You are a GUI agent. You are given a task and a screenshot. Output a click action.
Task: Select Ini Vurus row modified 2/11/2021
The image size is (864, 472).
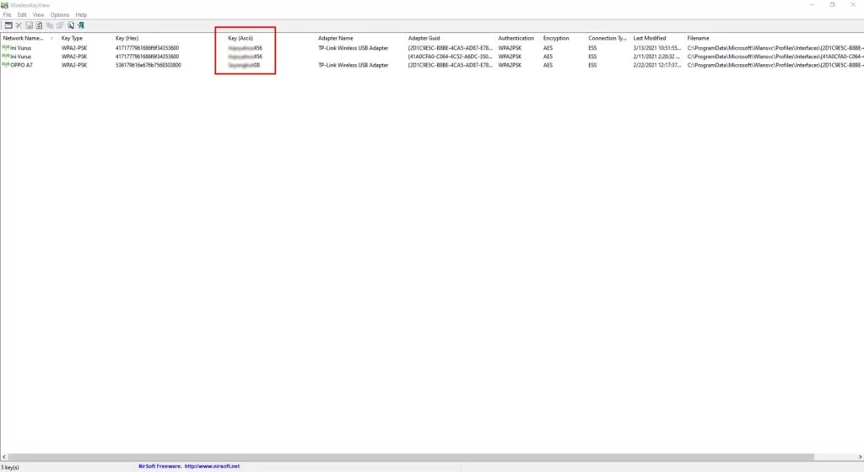(x=432, y=56)
